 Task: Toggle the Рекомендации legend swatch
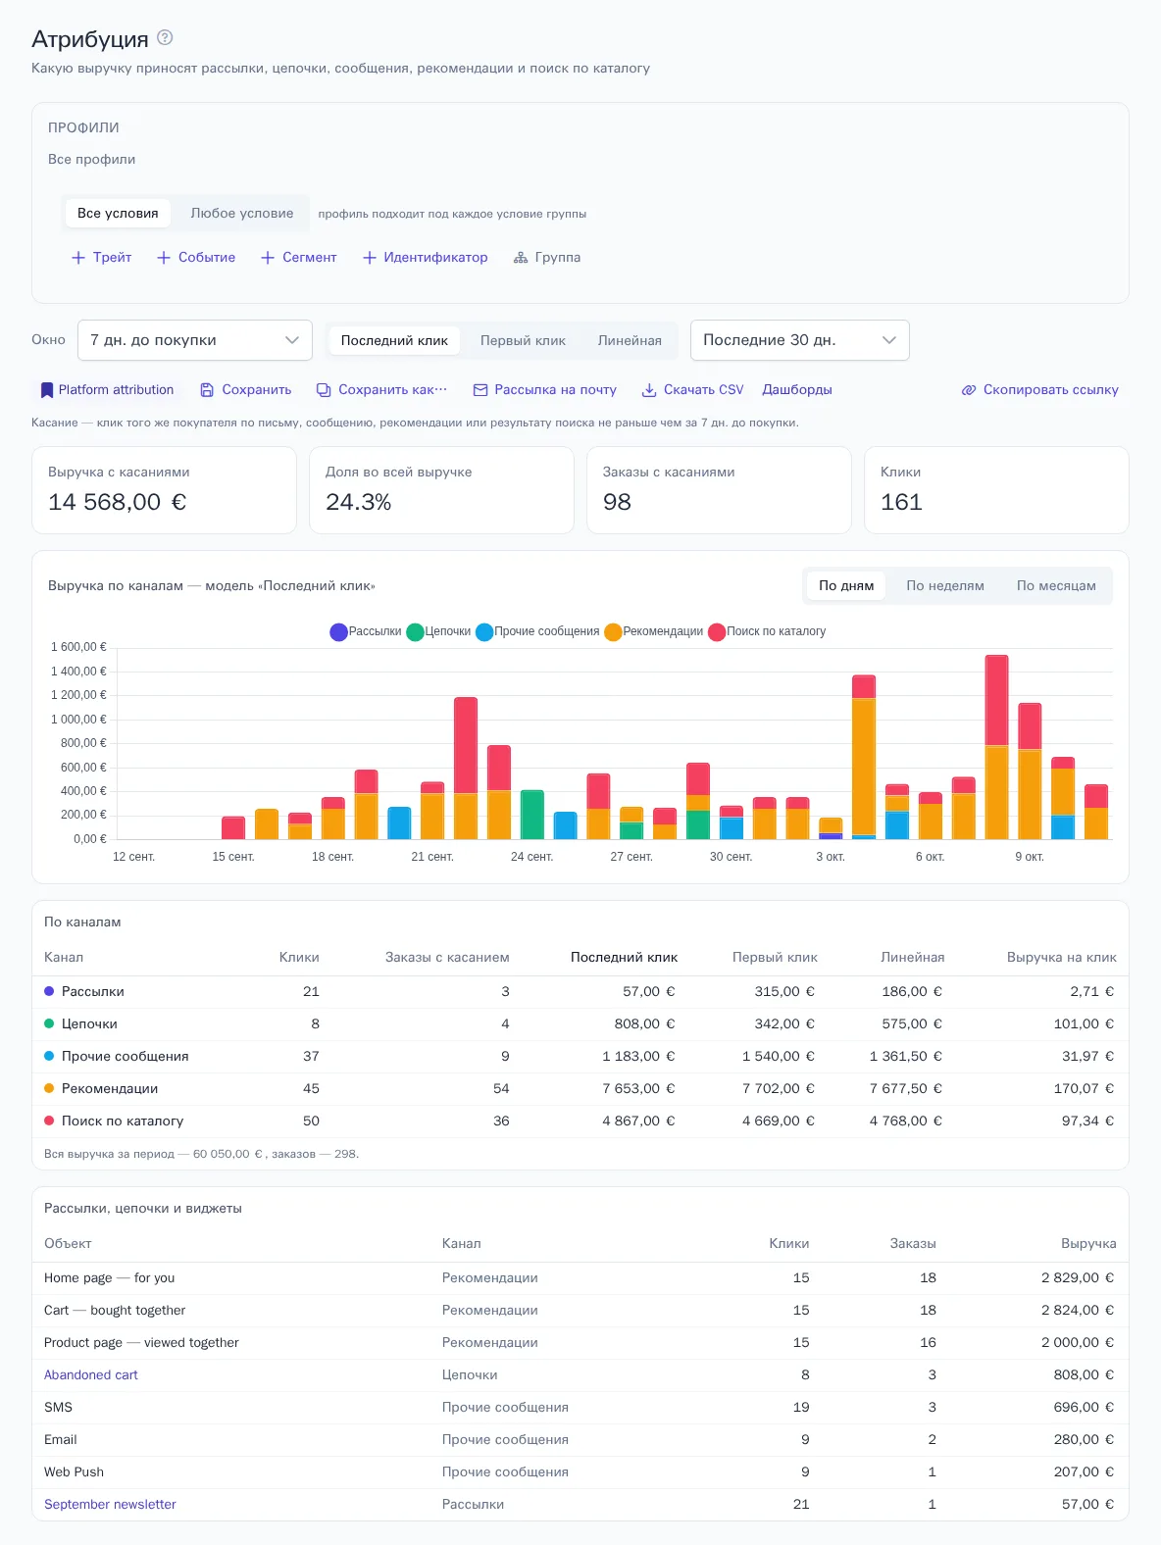pos(614,632)
